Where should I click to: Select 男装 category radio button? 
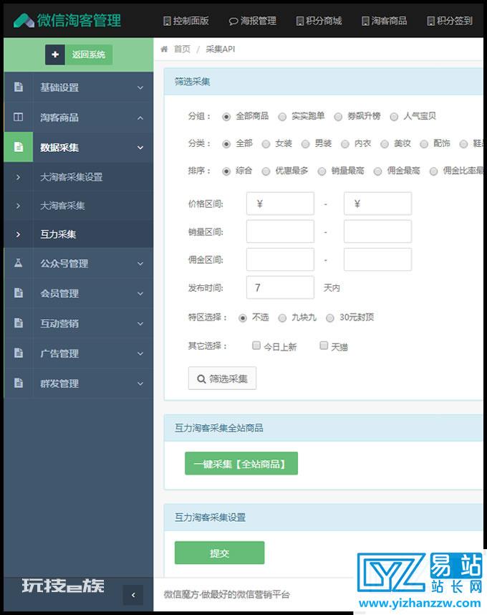[x=306, y=144]
